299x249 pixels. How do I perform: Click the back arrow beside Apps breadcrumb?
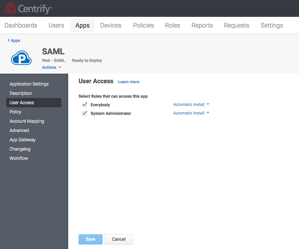pyautogui.click(x=8, y=40)
